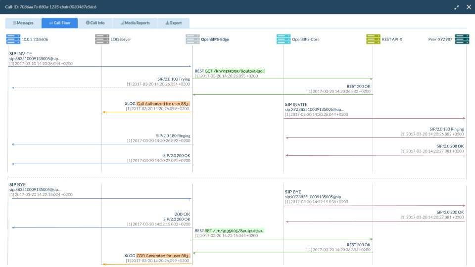Expand the dialog with the fullscreen icon
The image size is (475, 267).
(456, 7)
